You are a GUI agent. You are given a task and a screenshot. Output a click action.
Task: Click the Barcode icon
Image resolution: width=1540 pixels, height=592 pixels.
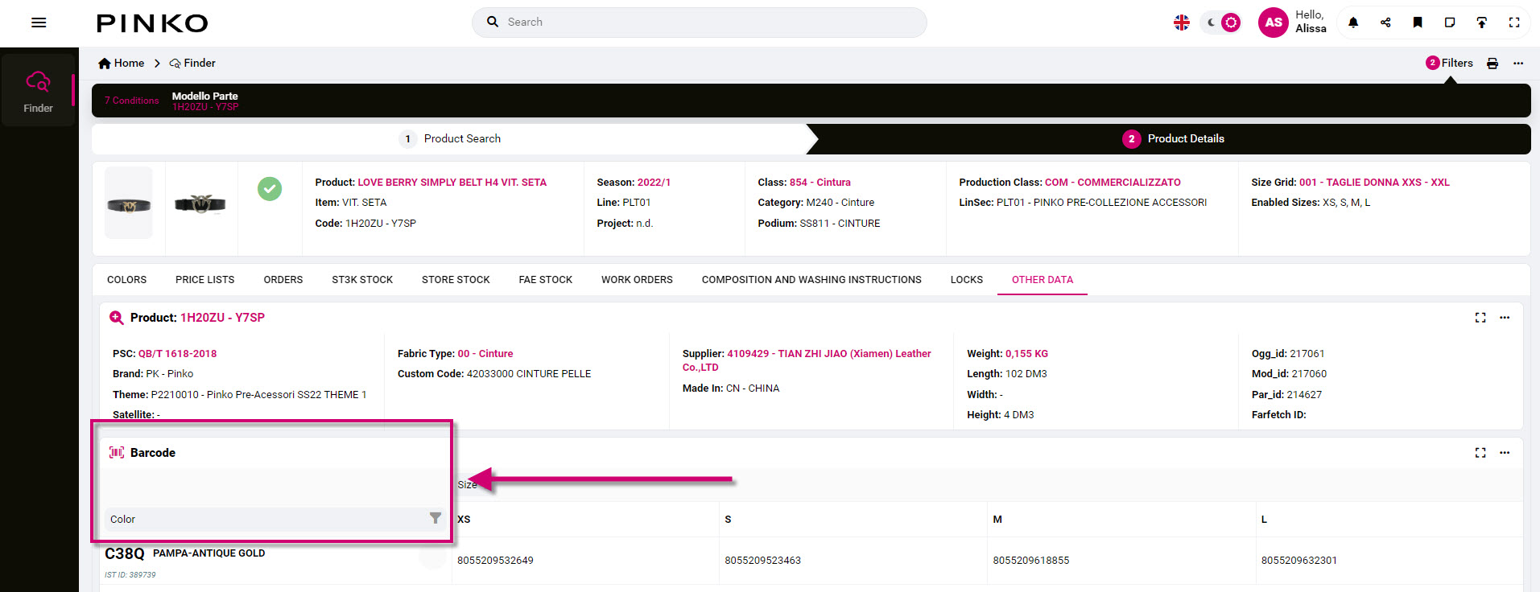click(x=117, y=453)
